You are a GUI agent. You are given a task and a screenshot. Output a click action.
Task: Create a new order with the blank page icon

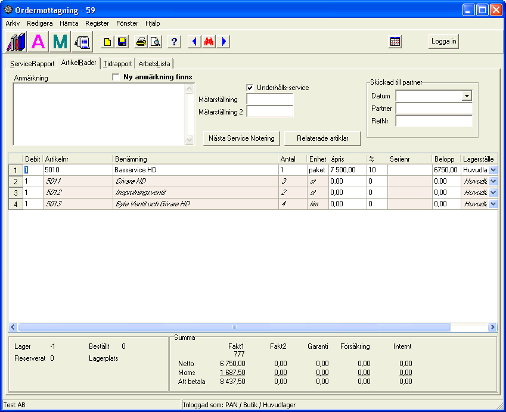(x=107, y=42)
